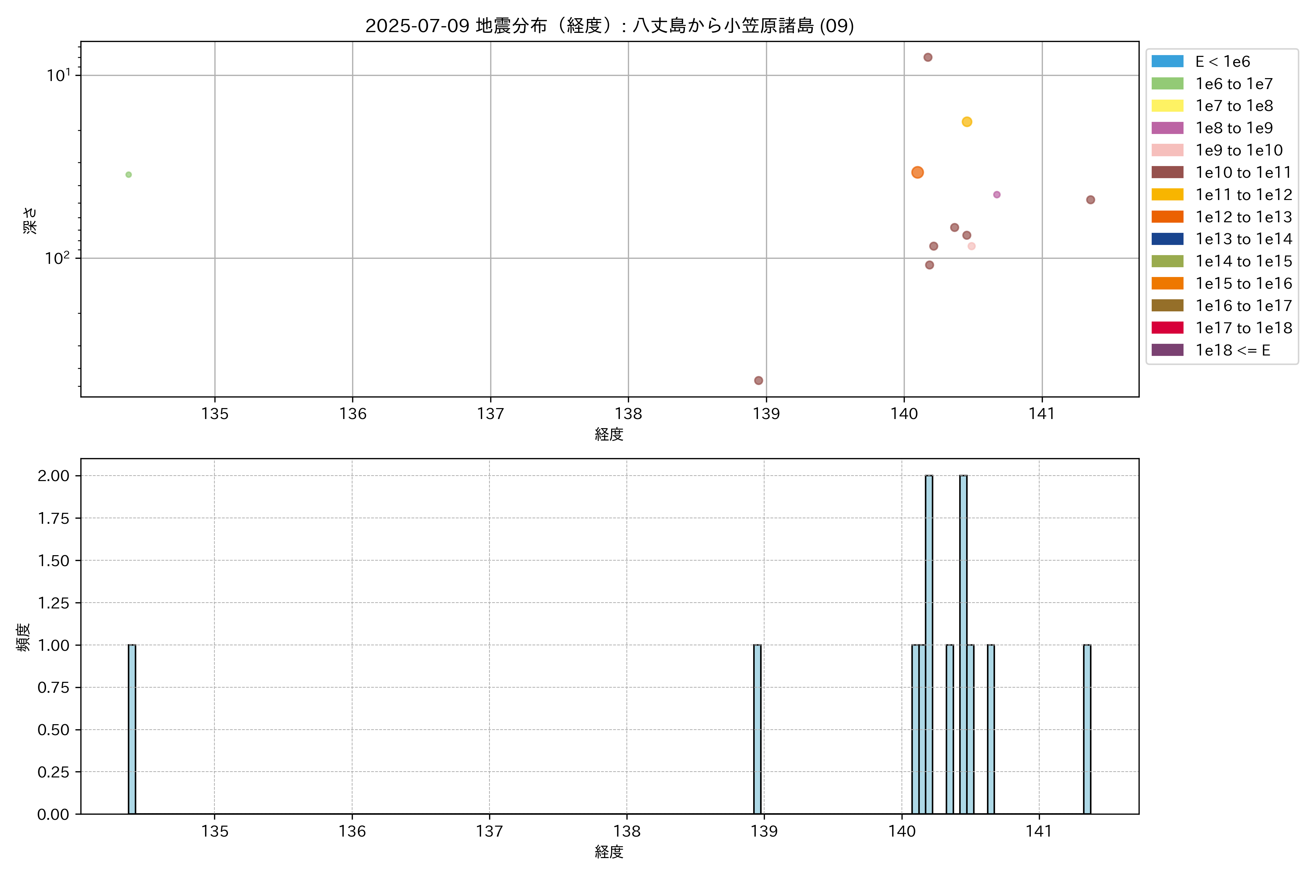Click the topmost brown scatter point above 10¹
The width and height of the screenshot is (1315, 876).
tap(927, 58)
